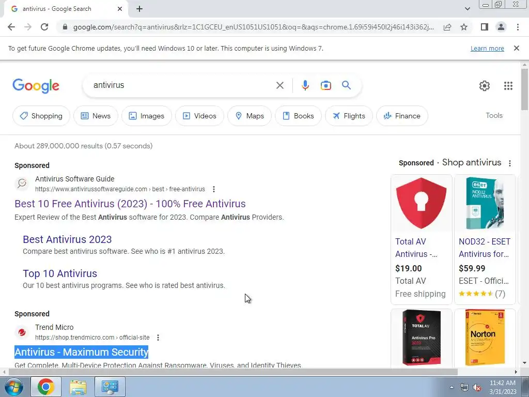Click the scroll right arrow
Image resolution: width=529 pixels, height=397 pixels.
tap(516, 372)
